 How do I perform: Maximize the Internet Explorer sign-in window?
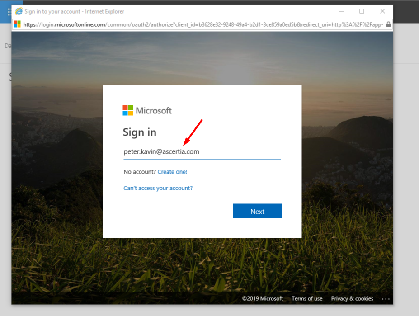[x=362, y=11]
